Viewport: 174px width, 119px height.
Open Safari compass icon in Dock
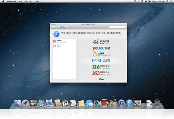(41, 103)
